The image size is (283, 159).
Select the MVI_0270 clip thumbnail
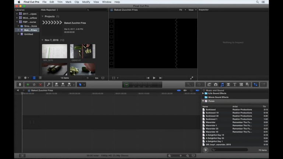pyautogui.click(x=55, y=51)
